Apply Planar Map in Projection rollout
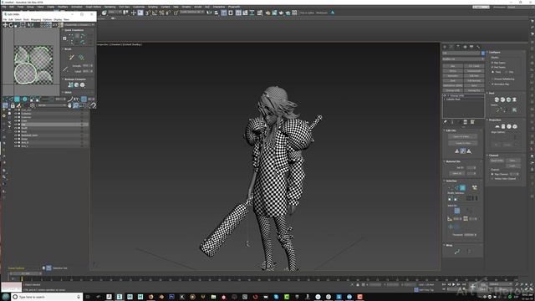 (497, 126)
